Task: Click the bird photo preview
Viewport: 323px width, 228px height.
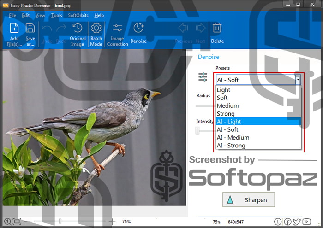Action: click(94, 128)
